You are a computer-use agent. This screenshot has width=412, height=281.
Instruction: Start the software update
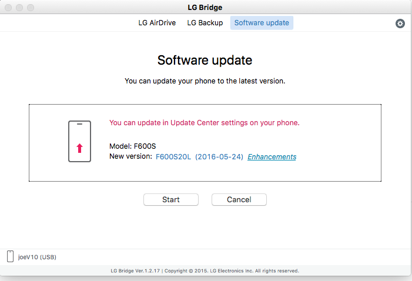pos(171,199)
